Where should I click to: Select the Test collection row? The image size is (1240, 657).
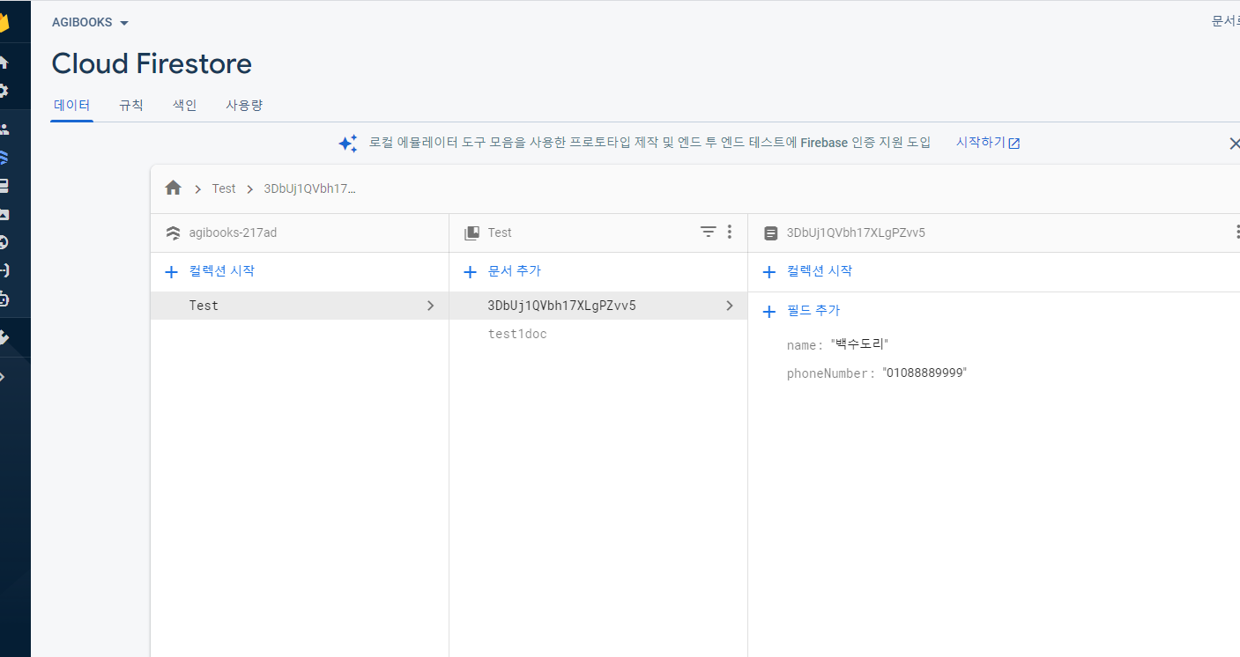(300, 306)
